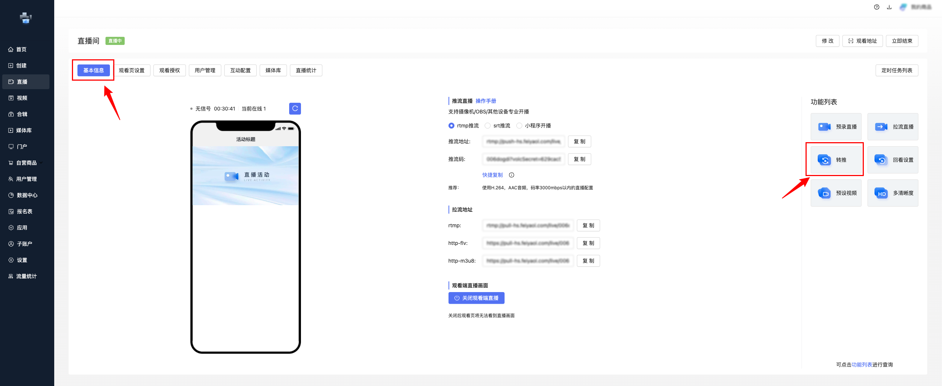Image resolution: width=942 pixels, height=386 pixels.
Task: Switch to the 观看页设置 tab
Action: coord(132,70)
